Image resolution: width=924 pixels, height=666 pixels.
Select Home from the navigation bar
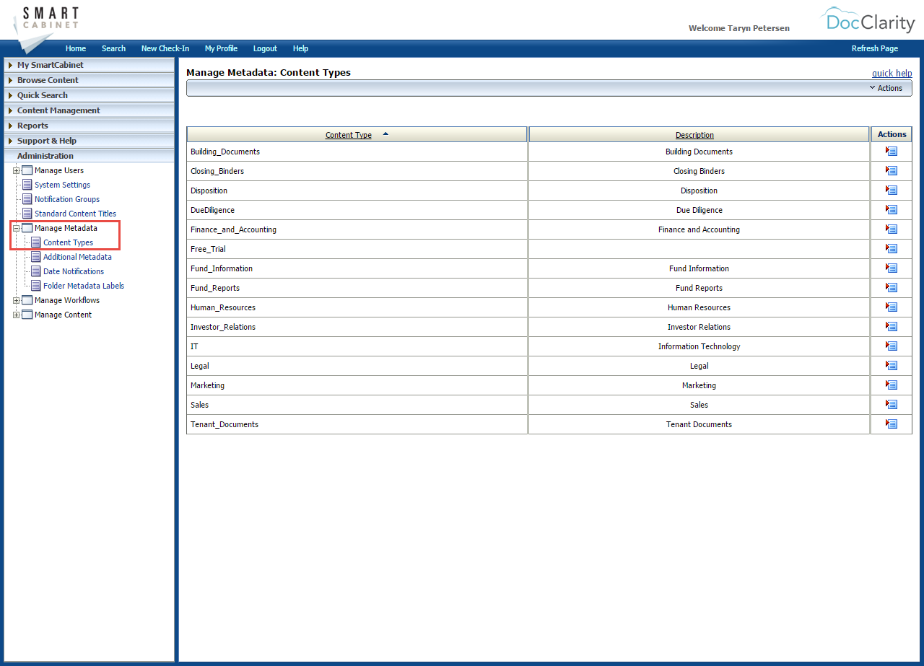[x=76, y=48]
